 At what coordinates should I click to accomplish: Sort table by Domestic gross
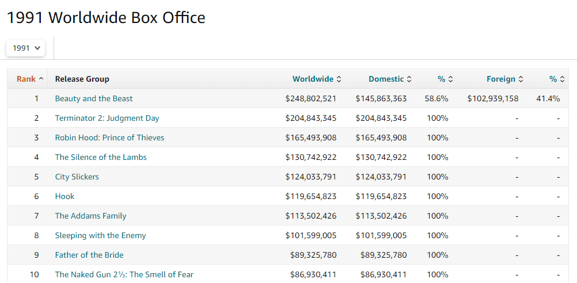tap(390, 79)
